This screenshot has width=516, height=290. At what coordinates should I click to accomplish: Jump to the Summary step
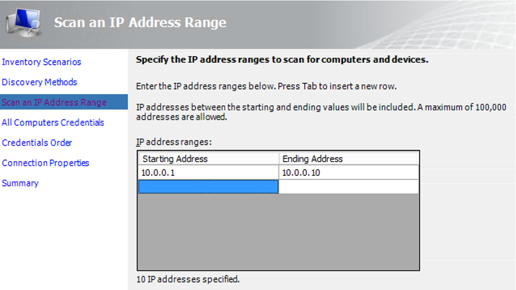coord(20,183)
